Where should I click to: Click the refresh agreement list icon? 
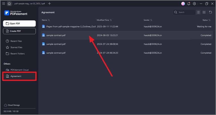[210, 12]
